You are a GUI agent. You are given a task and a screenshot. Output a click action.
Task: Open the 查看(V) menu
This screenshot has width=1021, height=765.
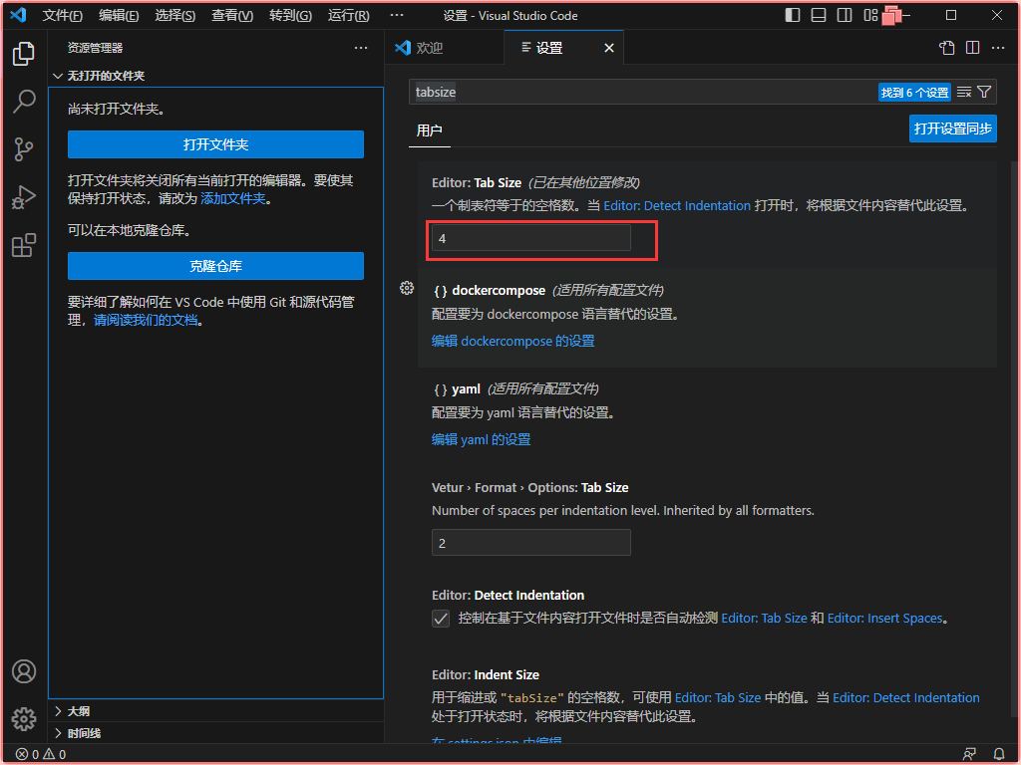coord(232,15)
